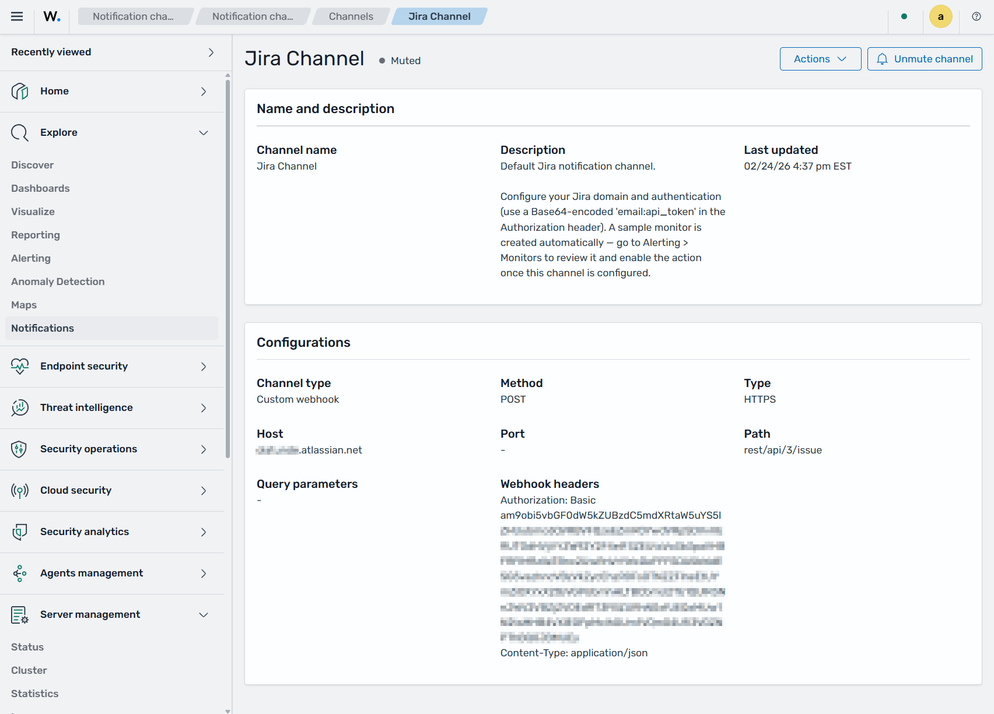Image resolution: width=994 pixels, height=714 pixels.
Task: Open Reporting in sidebar
Action: tap(36, 235)
